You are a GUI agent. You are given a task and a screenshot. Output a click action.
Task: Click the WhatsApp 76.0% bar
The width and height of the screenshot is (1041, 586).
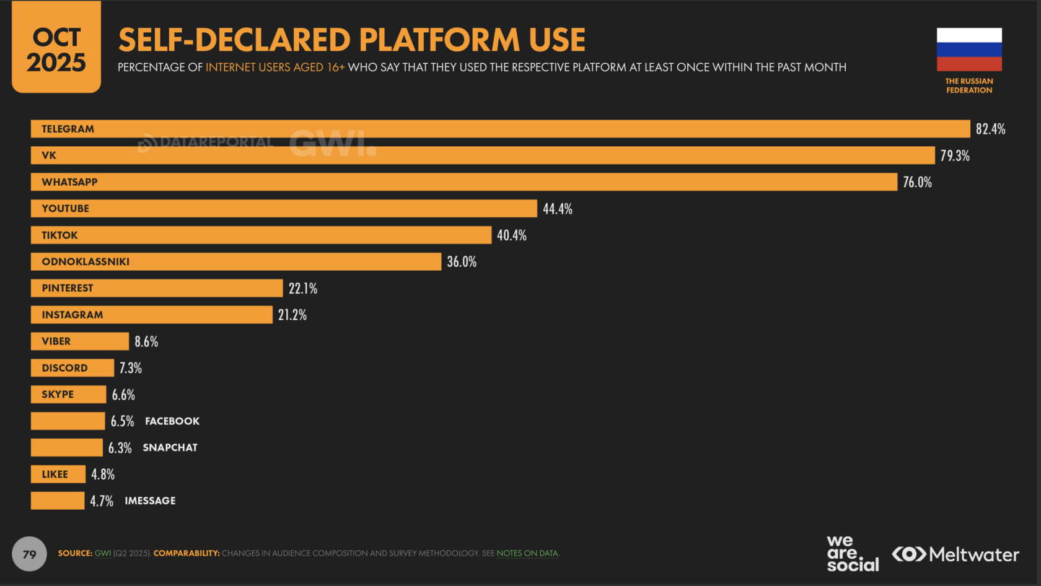click(463, 182)
